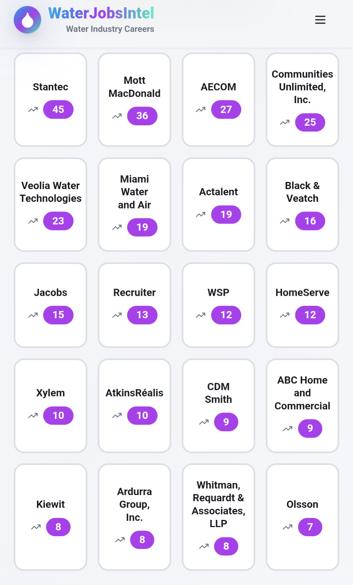Click the trending icon on Black & Veatch card

(285, 221)
